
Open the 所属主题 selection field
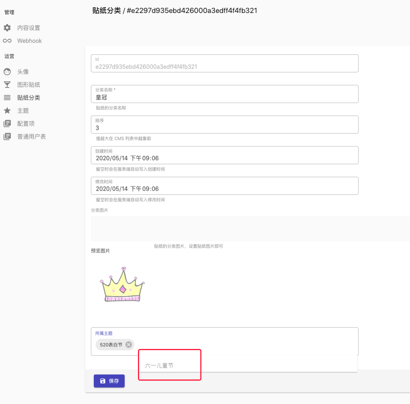(x=225, y=341)
